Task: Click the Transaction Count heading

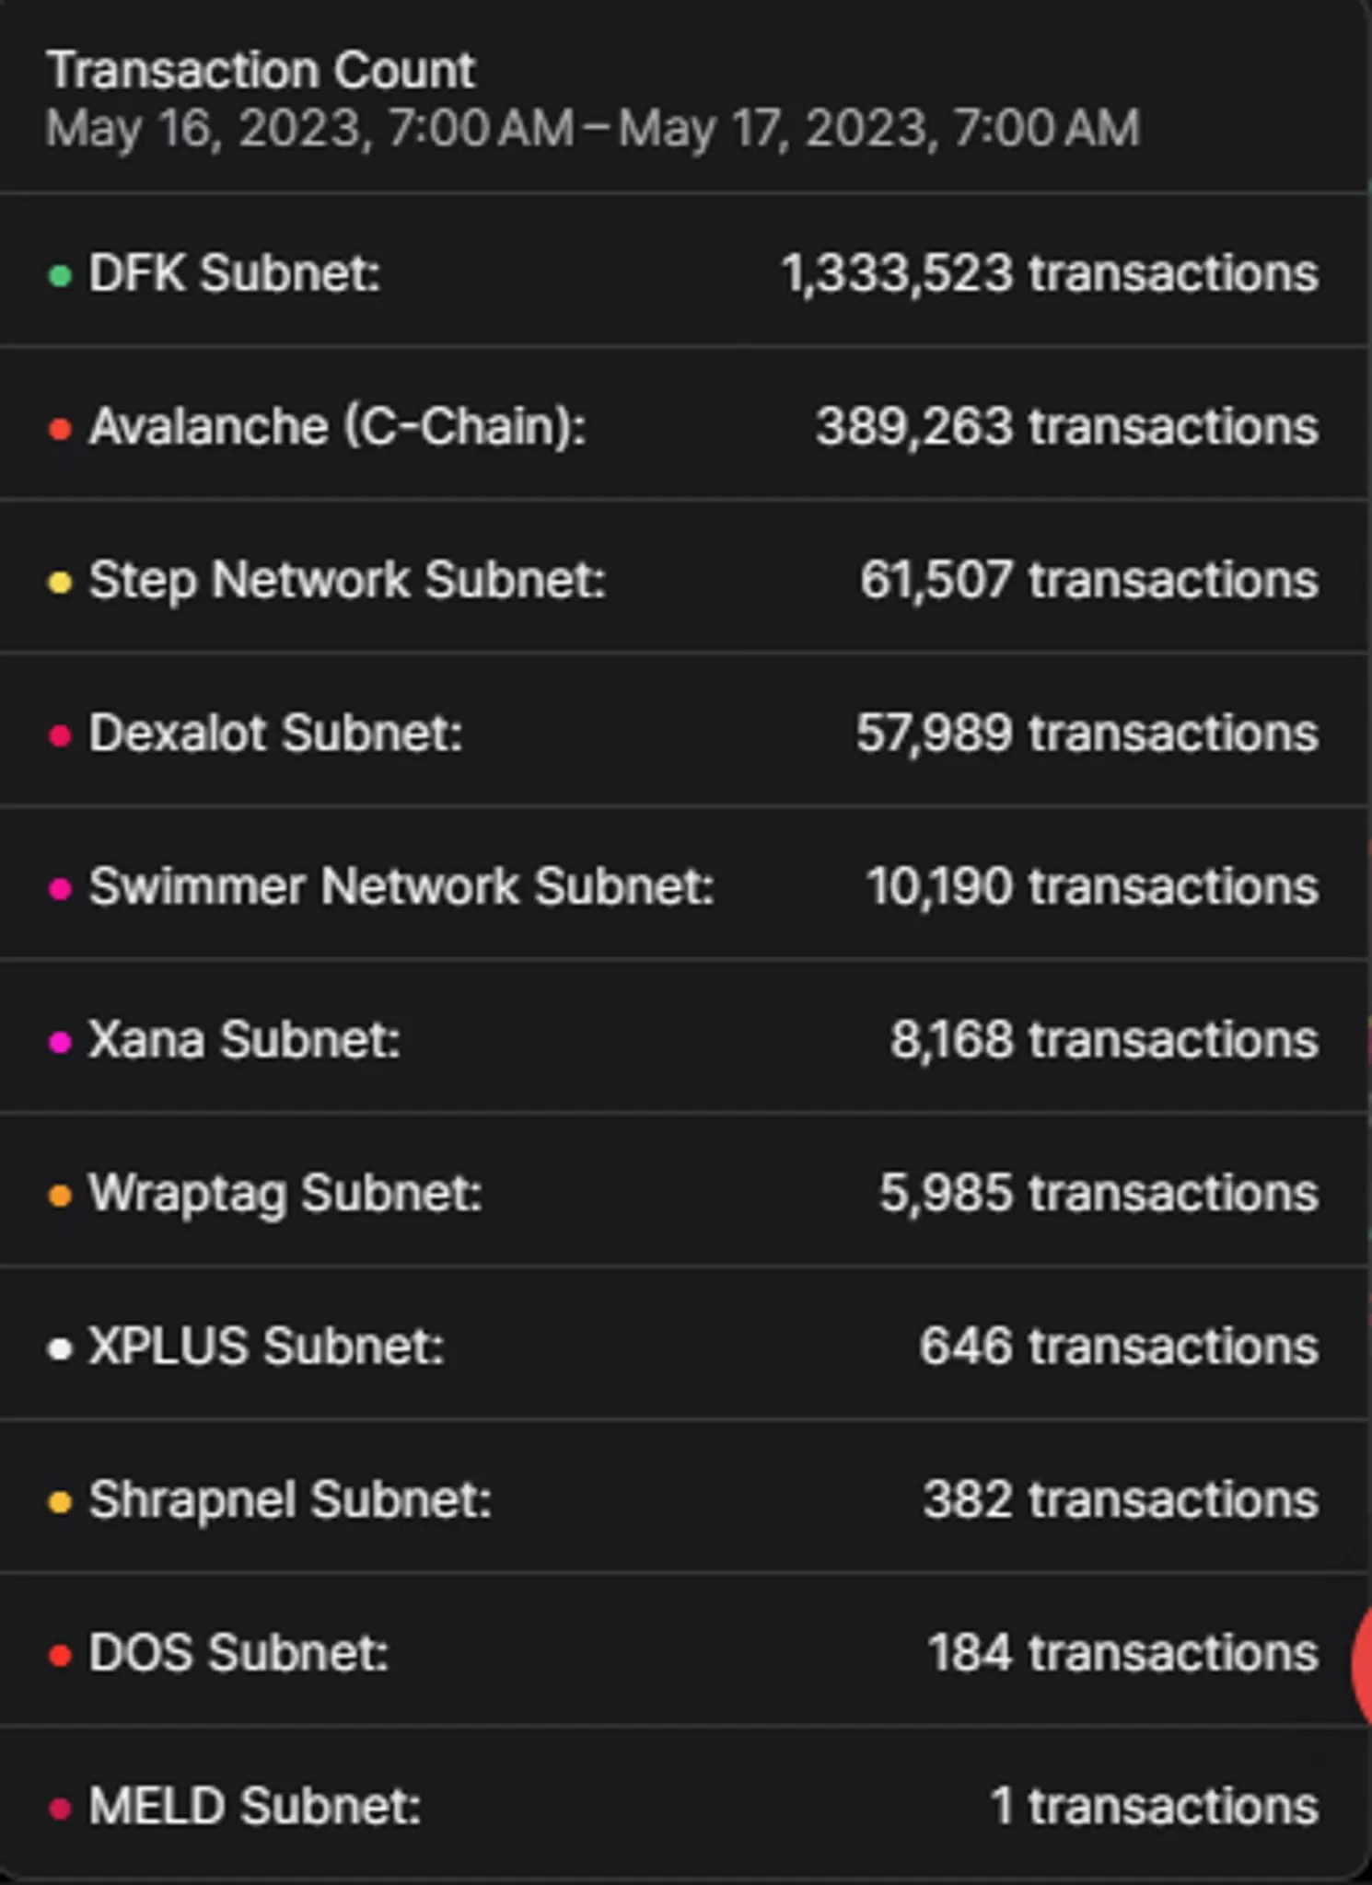Action: pos(262,70)
